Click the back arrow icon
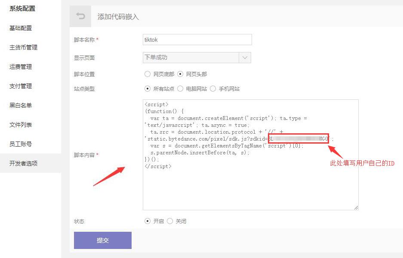The image size is (403, 258). tap(80, 16)
